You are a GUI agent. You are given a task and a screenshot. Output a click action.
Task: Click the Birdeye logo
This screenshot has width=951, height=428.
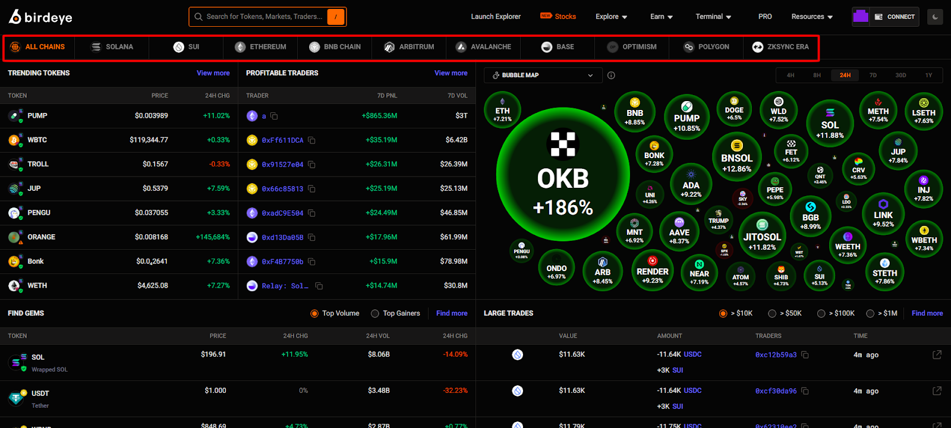40,17
